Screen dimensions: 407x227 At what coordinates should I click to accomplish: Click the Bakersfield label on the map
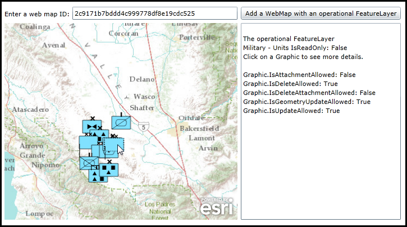coord(199,129)
